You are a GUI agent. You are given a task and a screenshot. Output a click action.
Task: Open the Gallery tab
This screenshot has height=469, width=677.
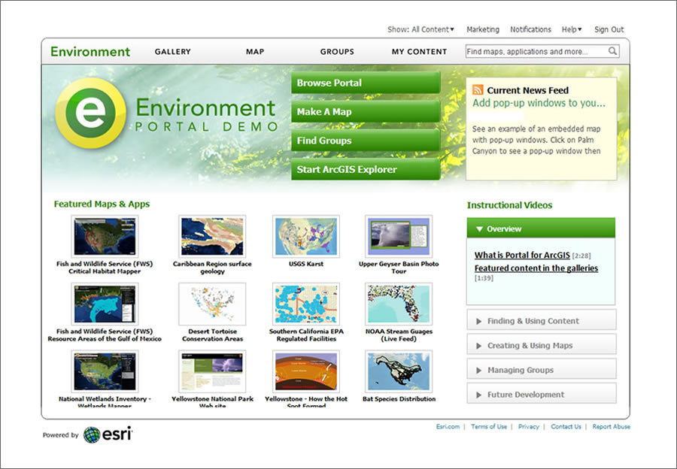(173, 51)
